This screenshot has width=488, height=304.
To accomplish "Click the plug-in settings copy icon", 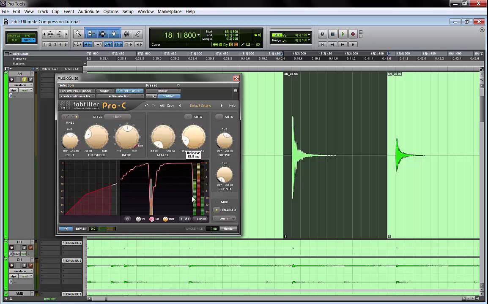I will [x=154, y=96].
